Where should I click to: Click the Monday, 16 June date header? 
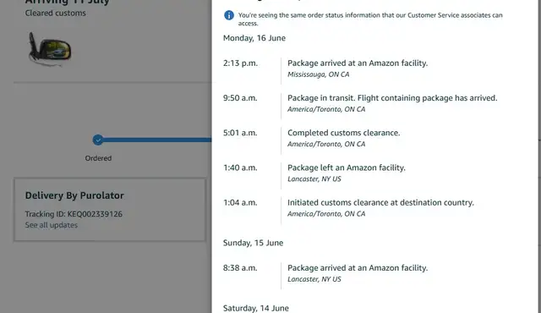(x=254, y=38)
